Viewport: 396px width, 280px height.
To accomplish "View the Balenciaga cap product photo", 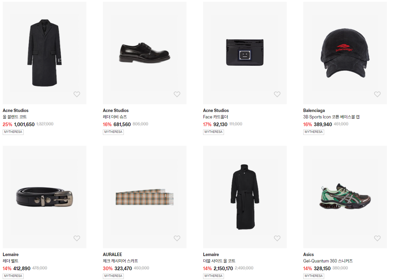I will tap(345, 53).
